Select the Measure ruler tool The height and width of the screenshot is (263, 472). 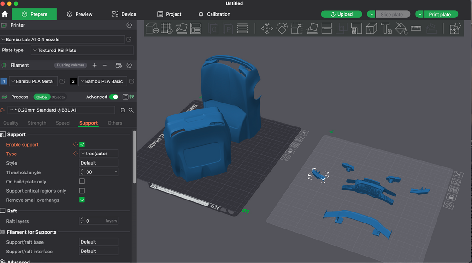coord(416,28)
